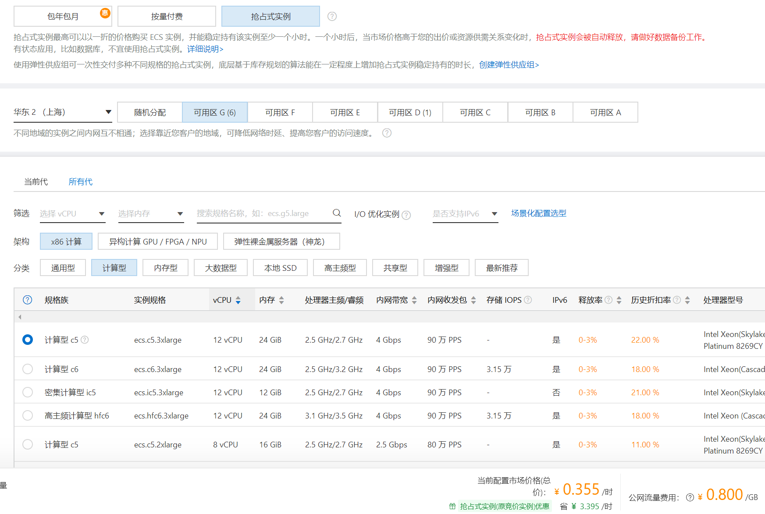765x514 pixels.
Task: Switch to 包年包月 billing tab
Action: (63, 16)
